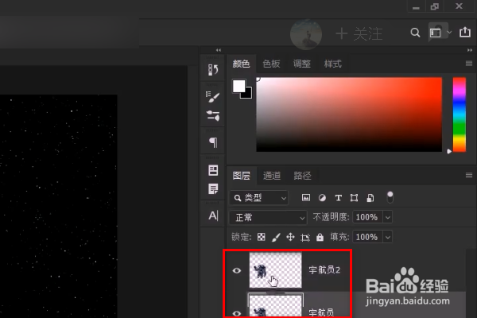Screen dimensions: 477x318
Task: Collapse the icon dock panel arrows
Action: coord(219,50)
